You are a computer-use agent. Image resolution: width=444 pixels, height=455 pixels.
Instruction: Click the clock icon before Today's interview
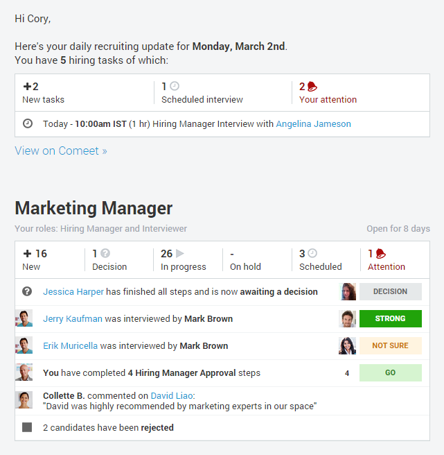28,123
